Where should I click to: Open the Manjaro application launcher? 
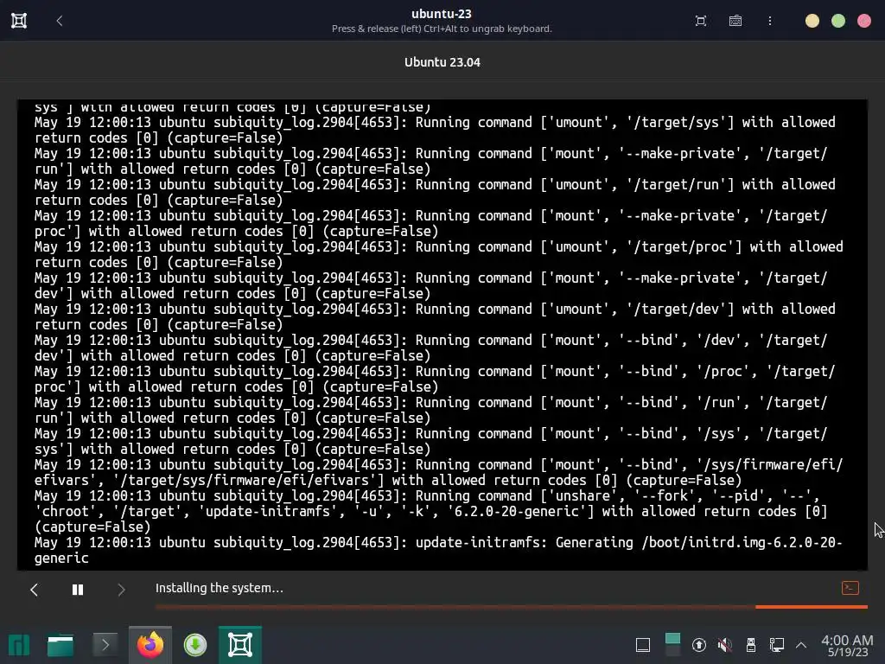point(19,645)
